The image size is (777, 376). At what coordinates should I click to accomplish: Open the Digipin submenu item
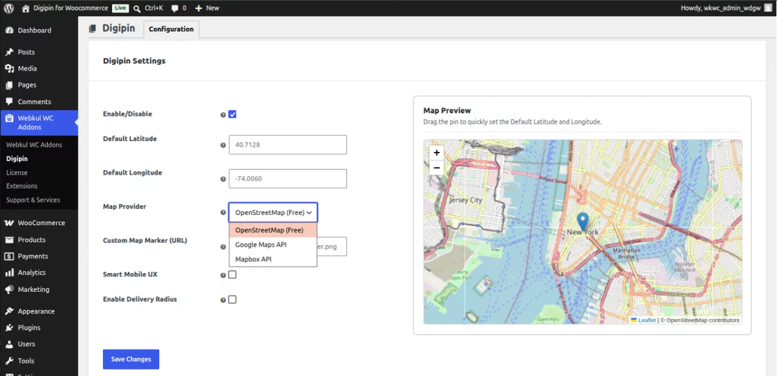tap(17, 159)
